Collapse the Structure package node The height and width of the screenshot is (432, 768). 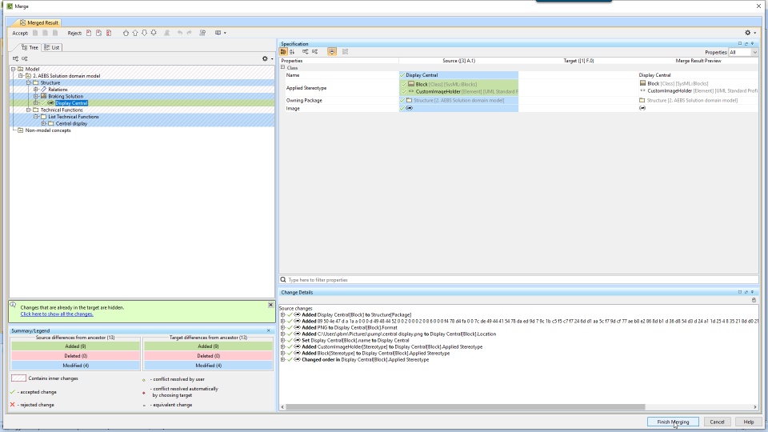click(x=29, y=82)
